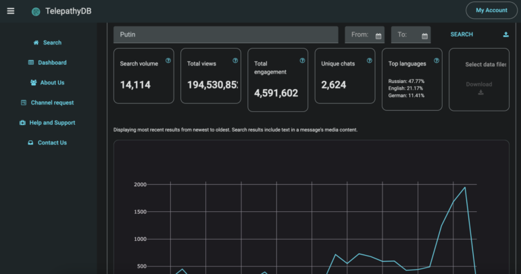This screenshot has width=521, height=274.
Task: Open the Select data files dropdown
Action: click(x=485, y=65)
